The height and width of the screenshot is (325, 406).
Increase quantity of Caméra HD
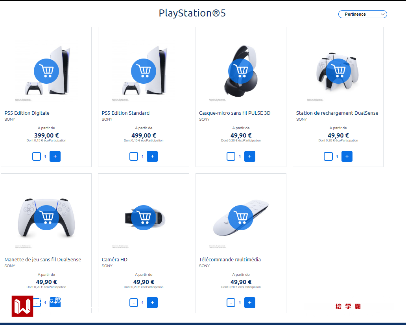tap(152, 303)
